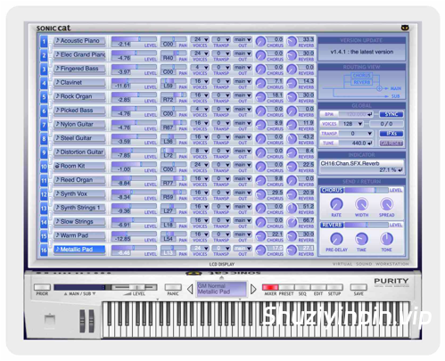This screenshot has height=361, width=445.
Task: Adjust the REVERB send level slider
Action: [x=367, y=225]
